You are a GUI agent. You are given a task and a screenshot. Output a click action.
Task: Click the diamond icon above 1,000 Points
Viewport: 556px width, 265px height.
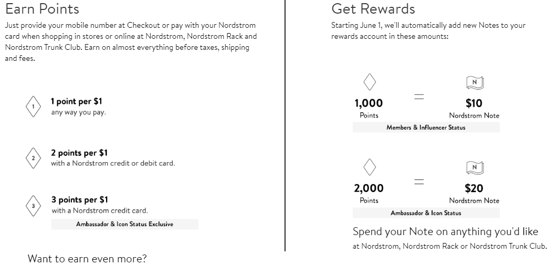[370, 82]
